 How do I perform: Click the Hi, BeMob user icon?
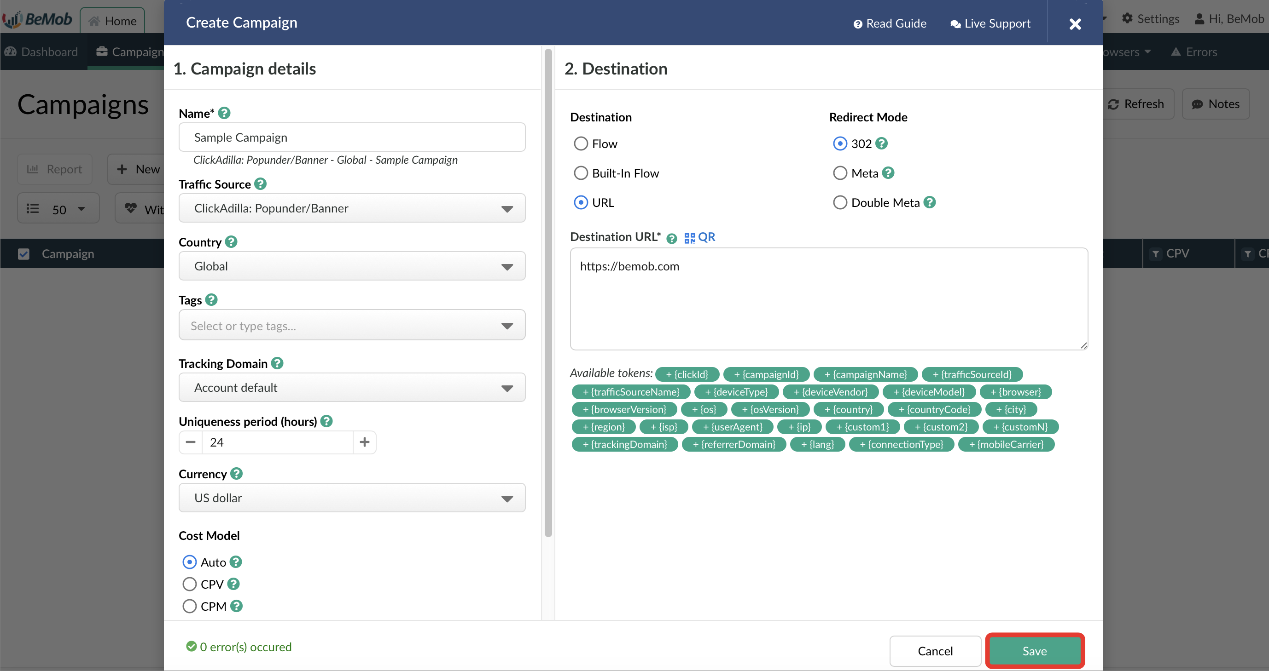pos(1200,19)
